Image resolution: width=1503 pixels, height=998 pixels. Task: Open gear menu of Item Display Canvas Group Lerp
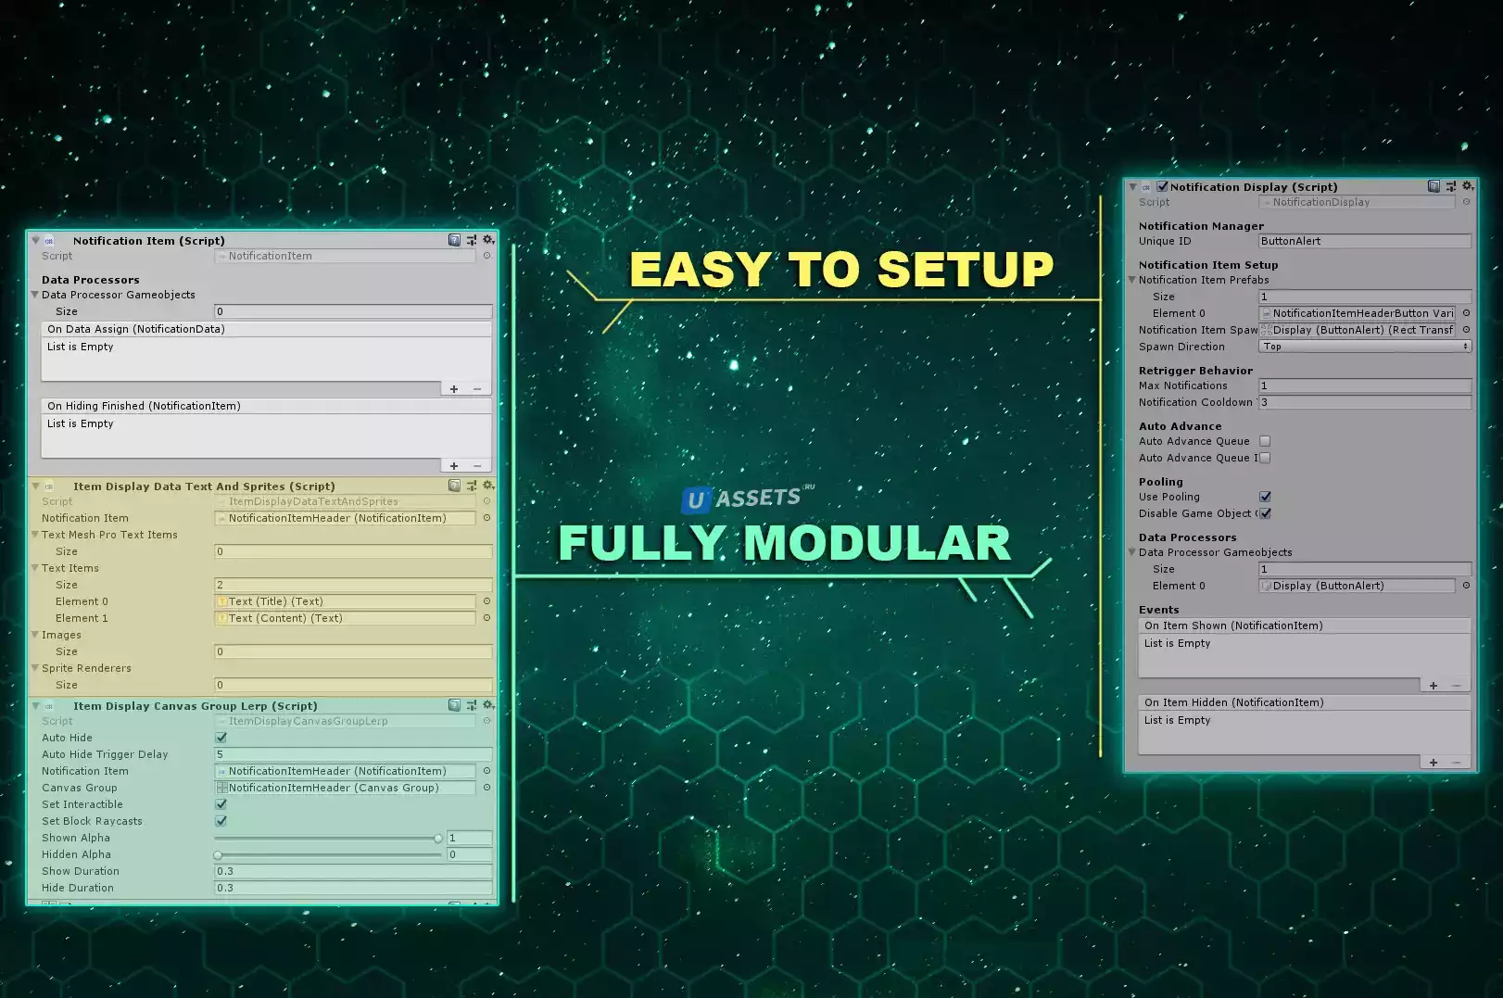pos(488,705)
